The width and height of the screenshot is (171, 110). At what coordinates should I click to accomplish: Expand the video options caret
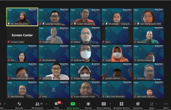point(5,104)
